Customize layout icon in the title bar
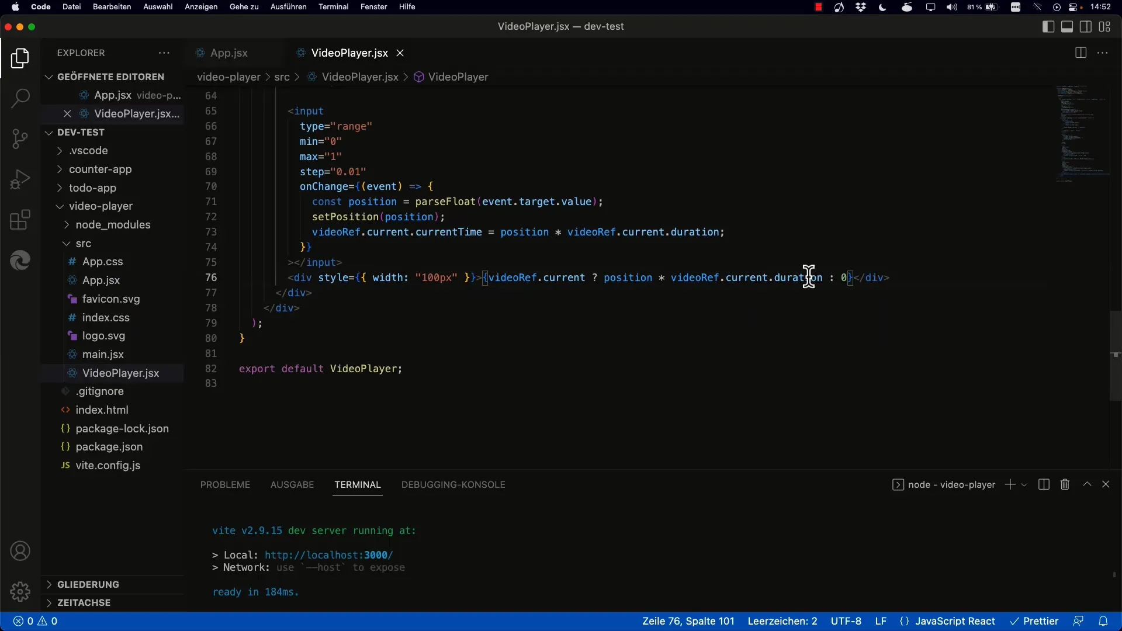The width and height of the screenshot is (1122, 631). pos(1104,26)
